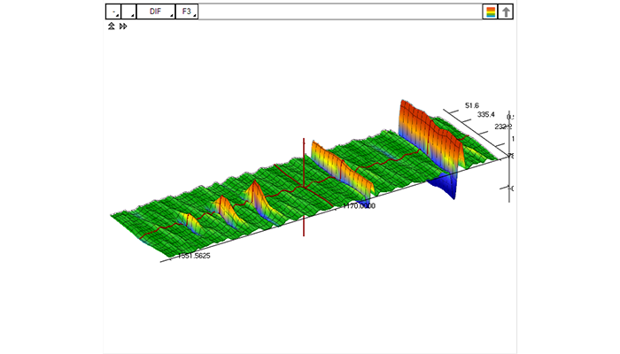Click the 232.2 axis value
This screenshot has height=354, width=620.
click(502, 127)
